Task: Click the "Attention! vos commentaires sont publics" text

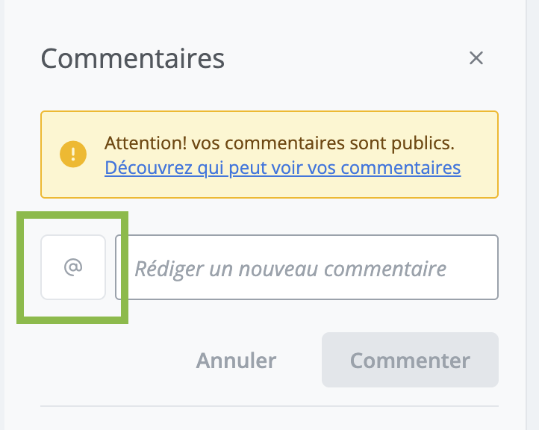Action: coord(279,143)
